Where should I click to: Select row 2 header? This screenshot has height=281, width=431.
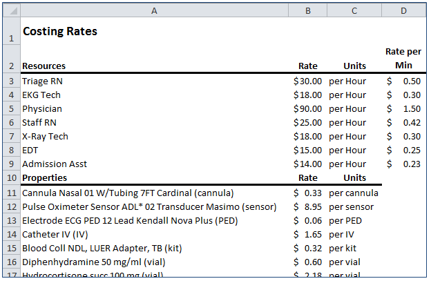(11, 59)
